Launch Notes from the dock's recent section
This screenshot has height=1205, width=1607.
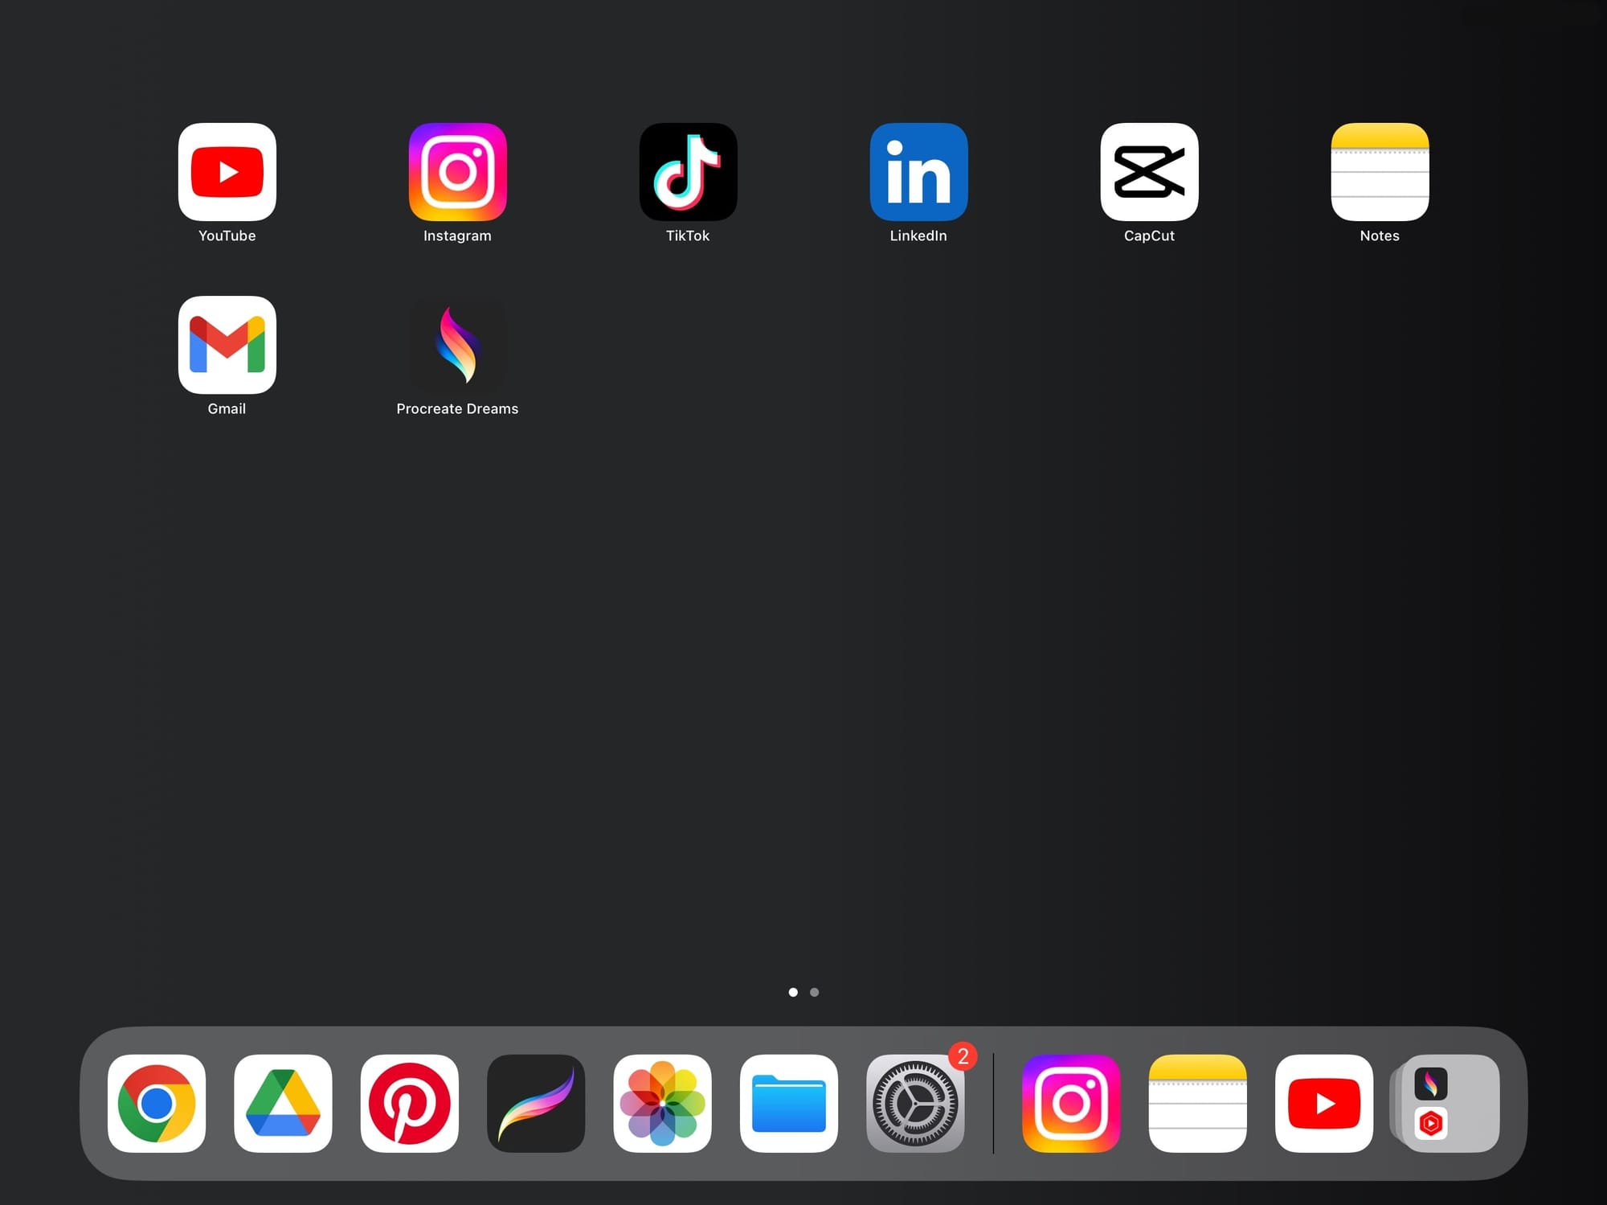pyautogui.click(x=1197, y=1104)
